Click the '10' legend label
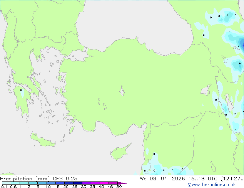Viewport: 244px width, 188px height. point(48,186)
